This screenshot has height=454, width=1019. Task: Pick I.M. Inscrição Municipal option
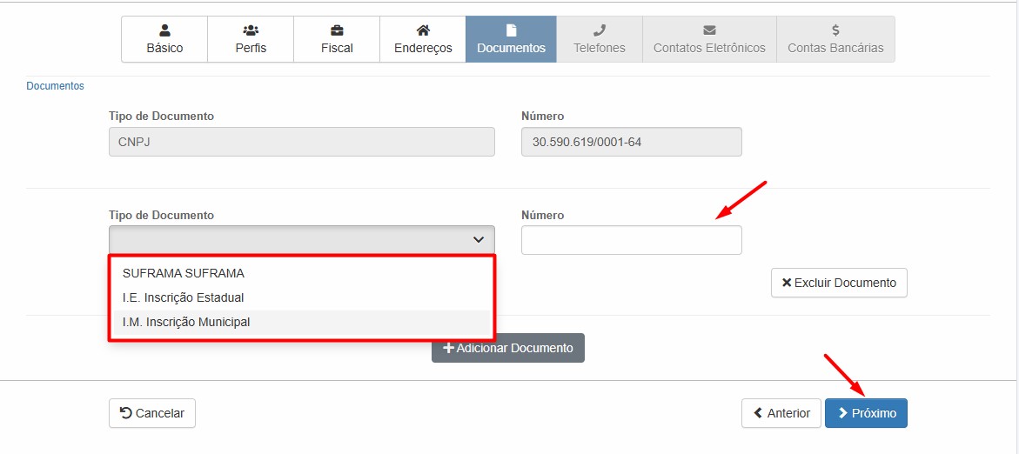pos(186,322)
